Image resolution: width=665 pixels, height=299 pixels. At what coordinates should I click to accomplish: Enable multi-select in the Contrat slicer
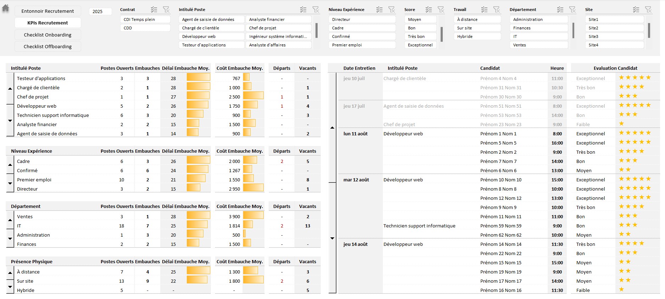click(153, 10)
